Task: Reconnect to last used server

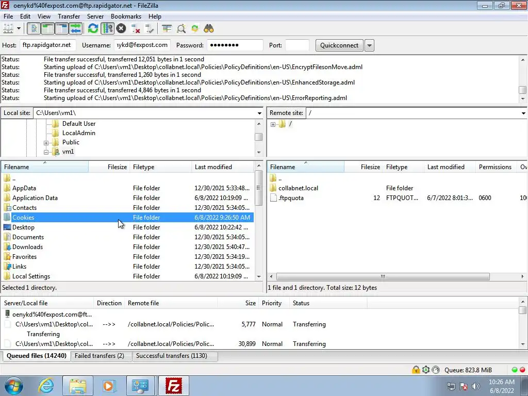Action: pyautogui.click(x=149, y=29)
